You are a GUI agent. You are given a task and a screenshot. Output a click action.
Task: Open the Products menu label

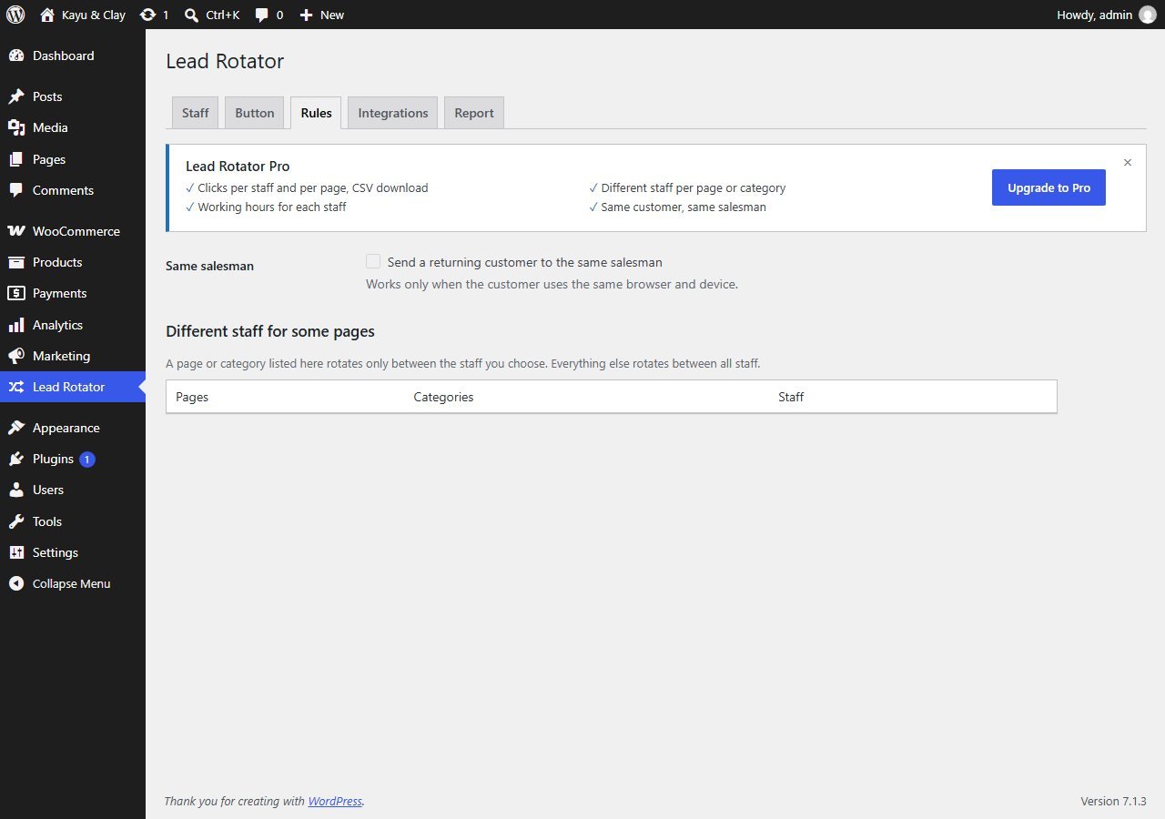[x=57, y=262]
